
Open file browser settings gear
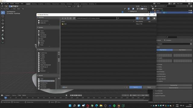[154, 18]
